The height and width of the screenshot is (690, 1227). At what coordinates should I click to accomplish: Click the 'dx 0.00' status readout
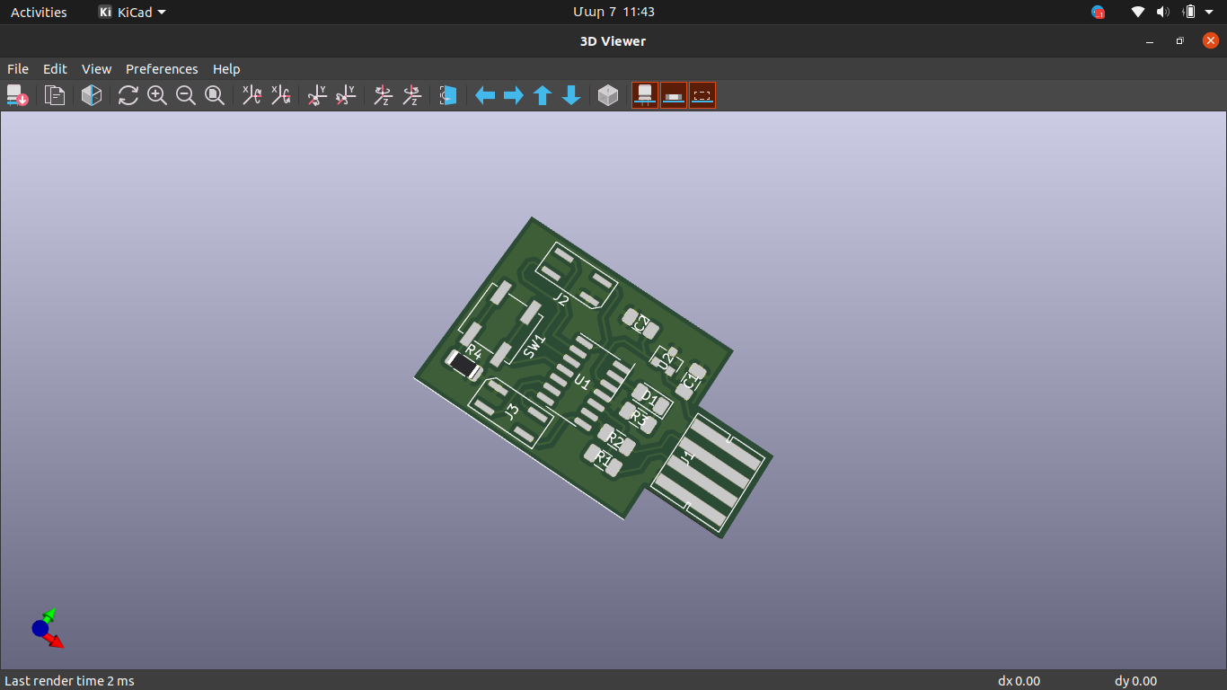click(1019, 681)
